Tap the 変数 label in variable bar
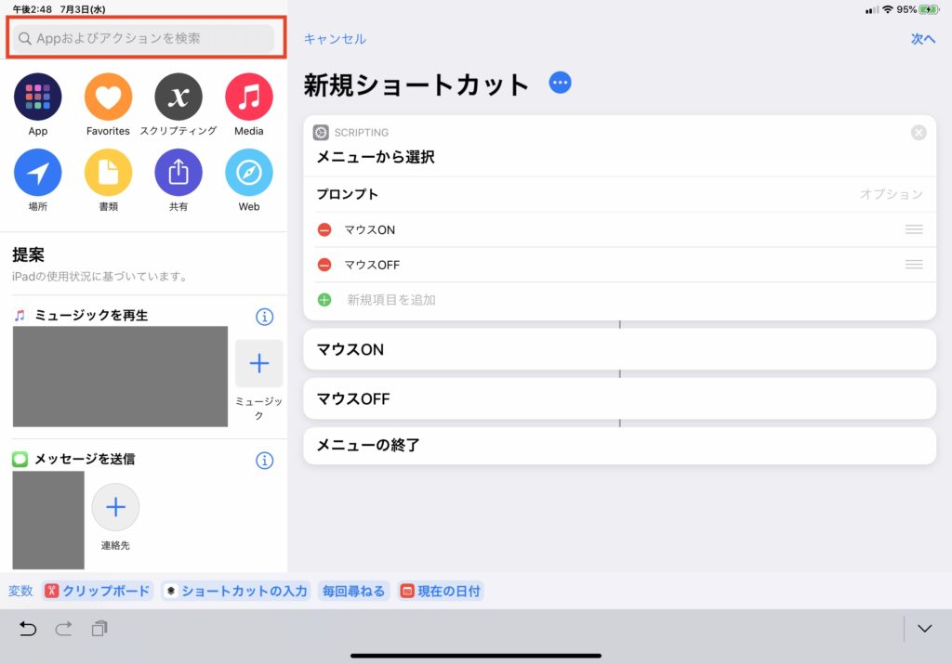This screenshot has height=664, width=952. pos(20,591)
